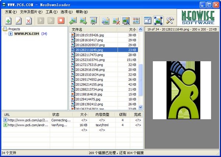Image resolution: width=221 pixels, height=157 pixels.
Task: Stop downloading with the red stop icon
Action: (x=61, y=21)
